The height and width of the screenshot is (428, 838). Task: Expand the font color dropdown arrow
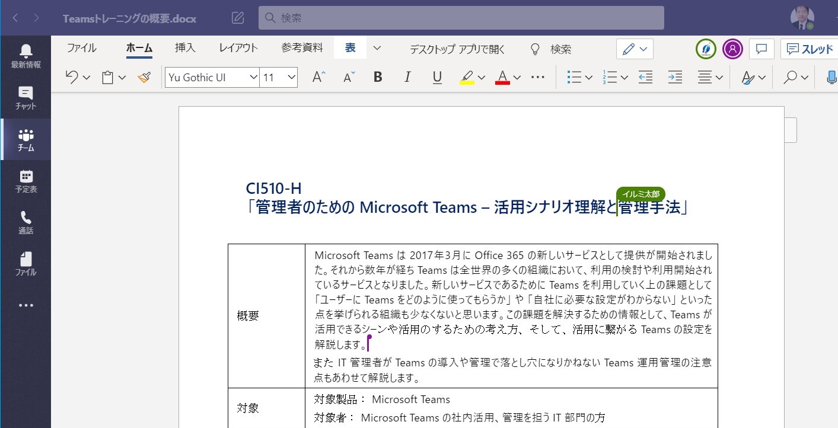point(517,78)
